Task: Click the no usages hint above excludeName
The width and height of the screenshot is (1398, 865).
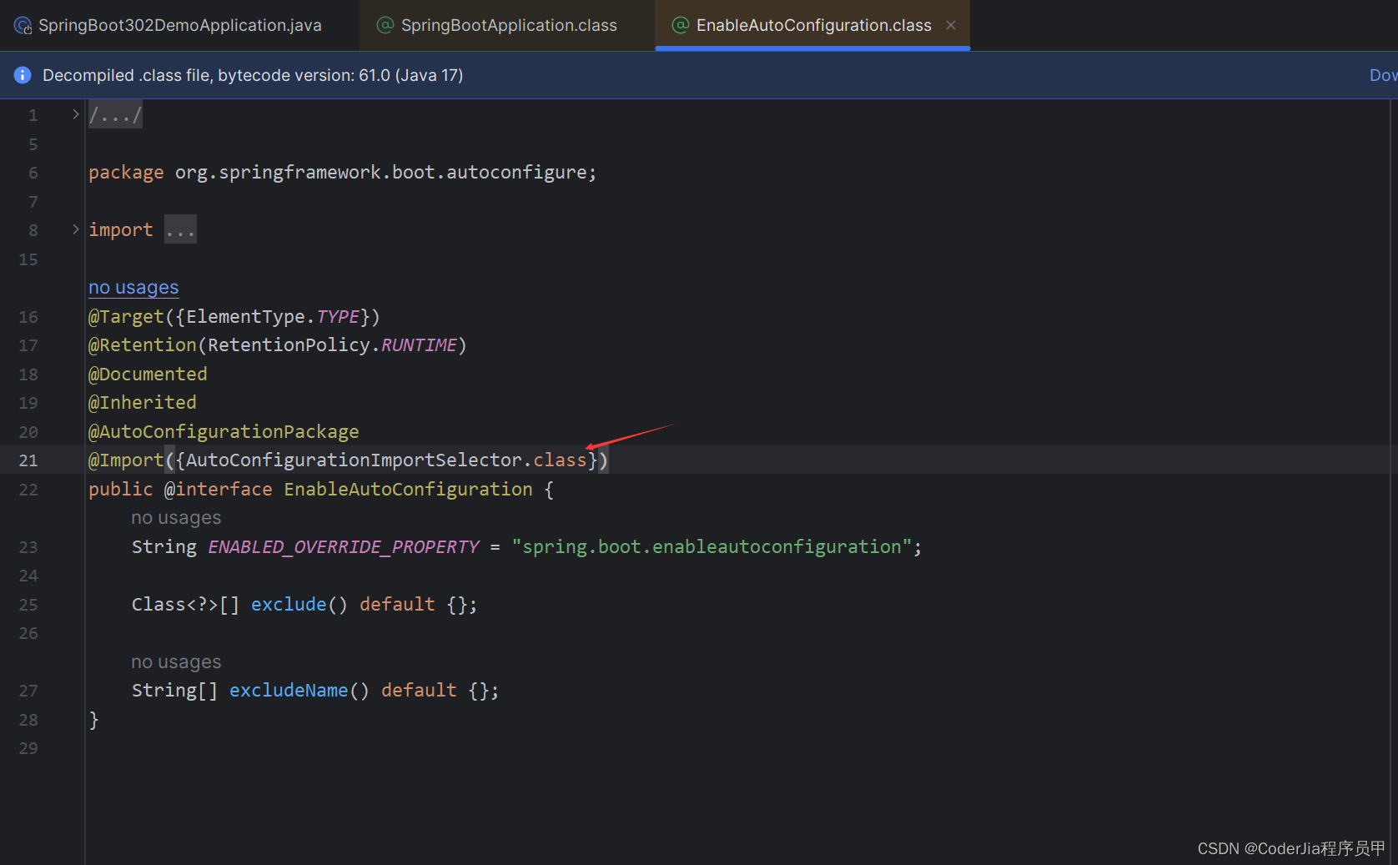Action: coord(176,661)
